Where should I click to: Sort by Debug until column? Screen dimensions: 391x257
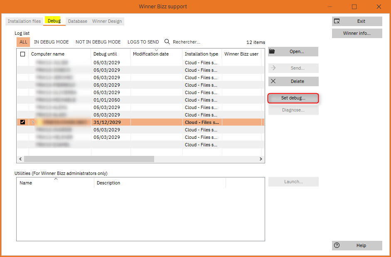coord(111,54)
